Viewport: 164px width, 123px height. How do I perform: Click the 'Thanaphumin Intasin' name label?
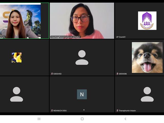click(127, 111)
